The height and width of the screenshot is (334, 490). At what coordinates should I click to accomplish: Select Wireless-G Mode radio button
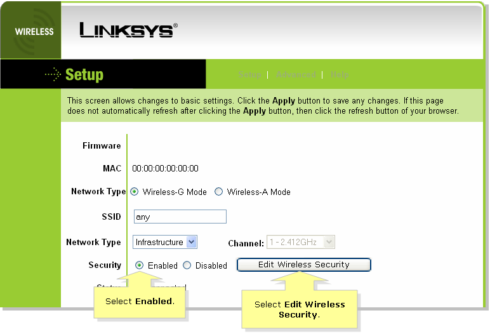tap(135, 192)
